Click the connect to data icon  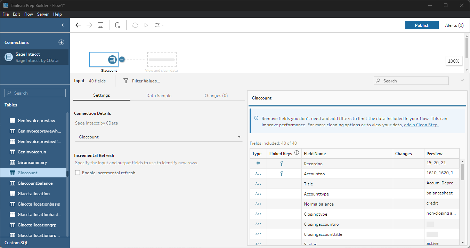coord(117,25)
